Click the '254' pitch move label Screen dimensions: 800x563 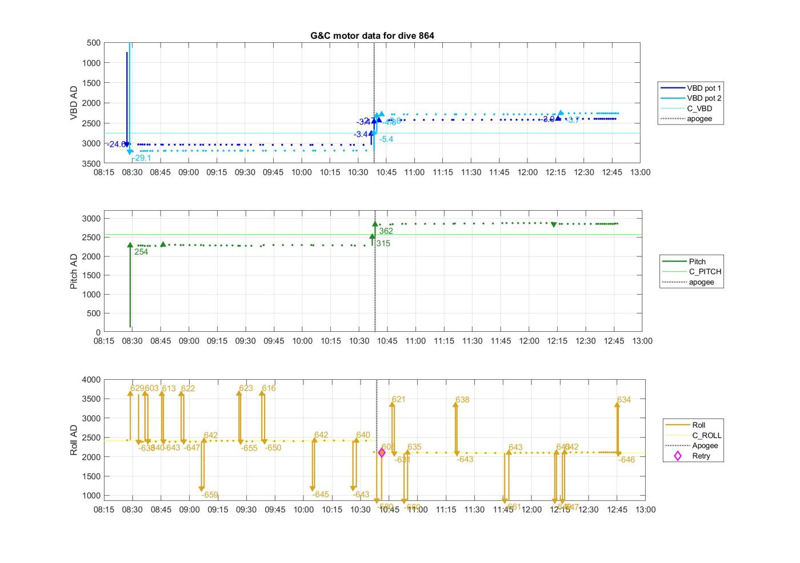tap(141, 252)
